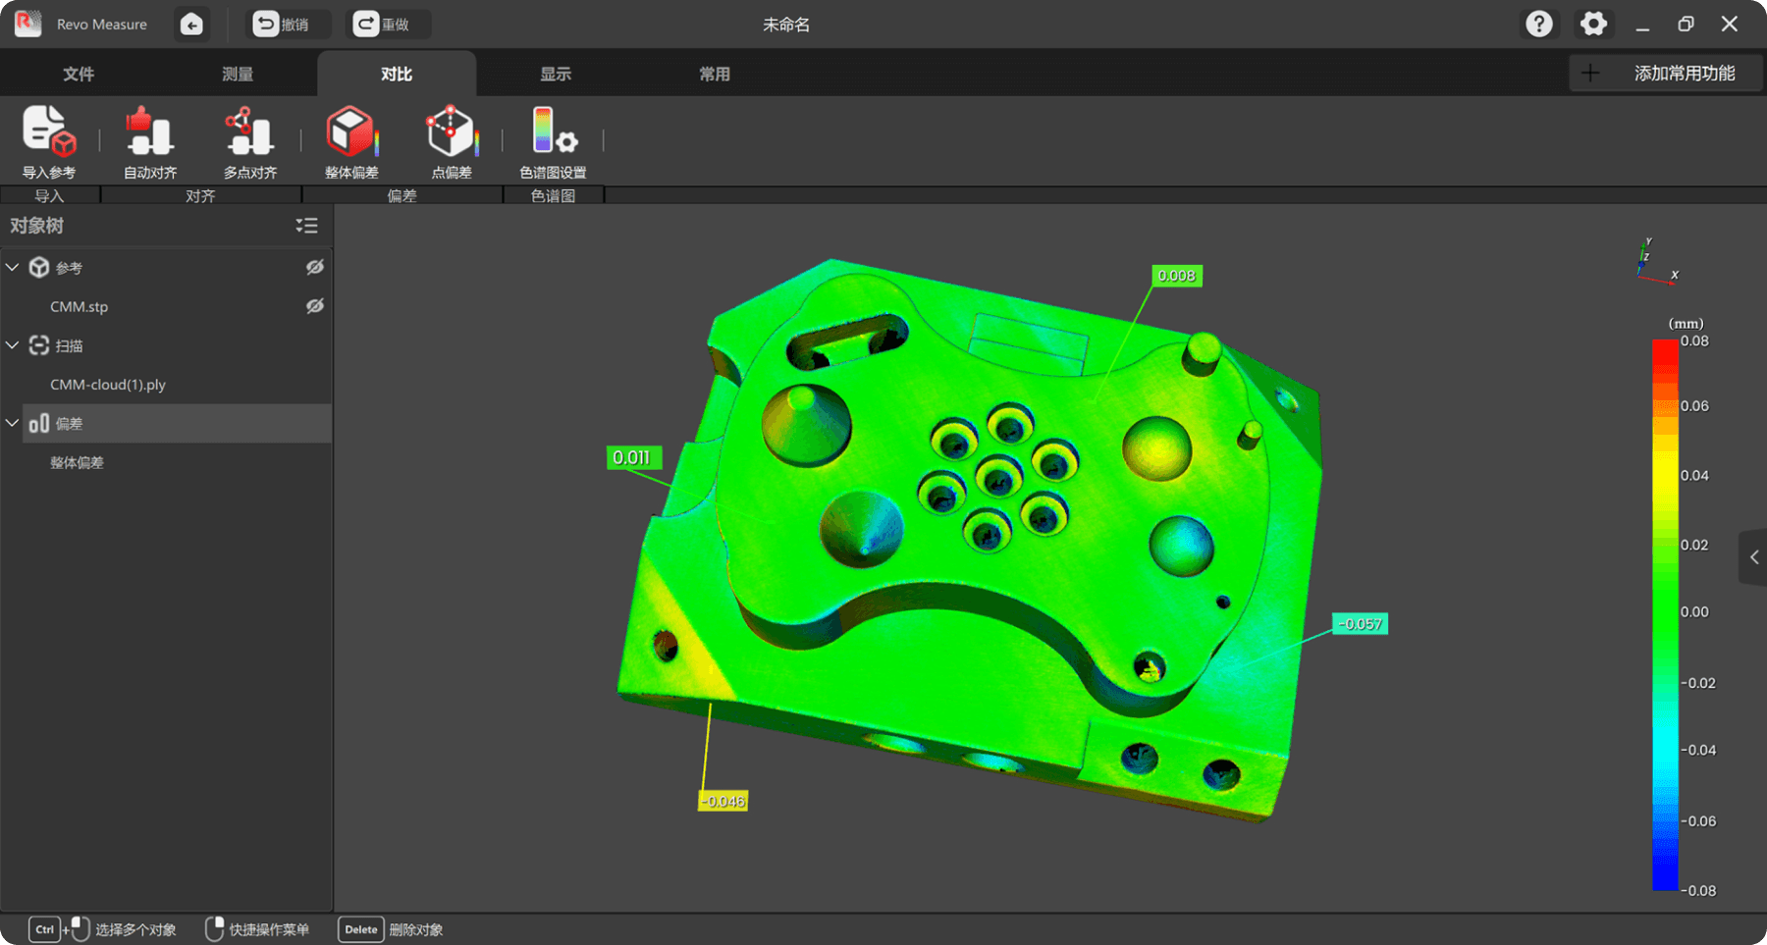Toggle visibility of the 参考 reference group
Screen dimensions: 1767x945
[x=314, y=267]
